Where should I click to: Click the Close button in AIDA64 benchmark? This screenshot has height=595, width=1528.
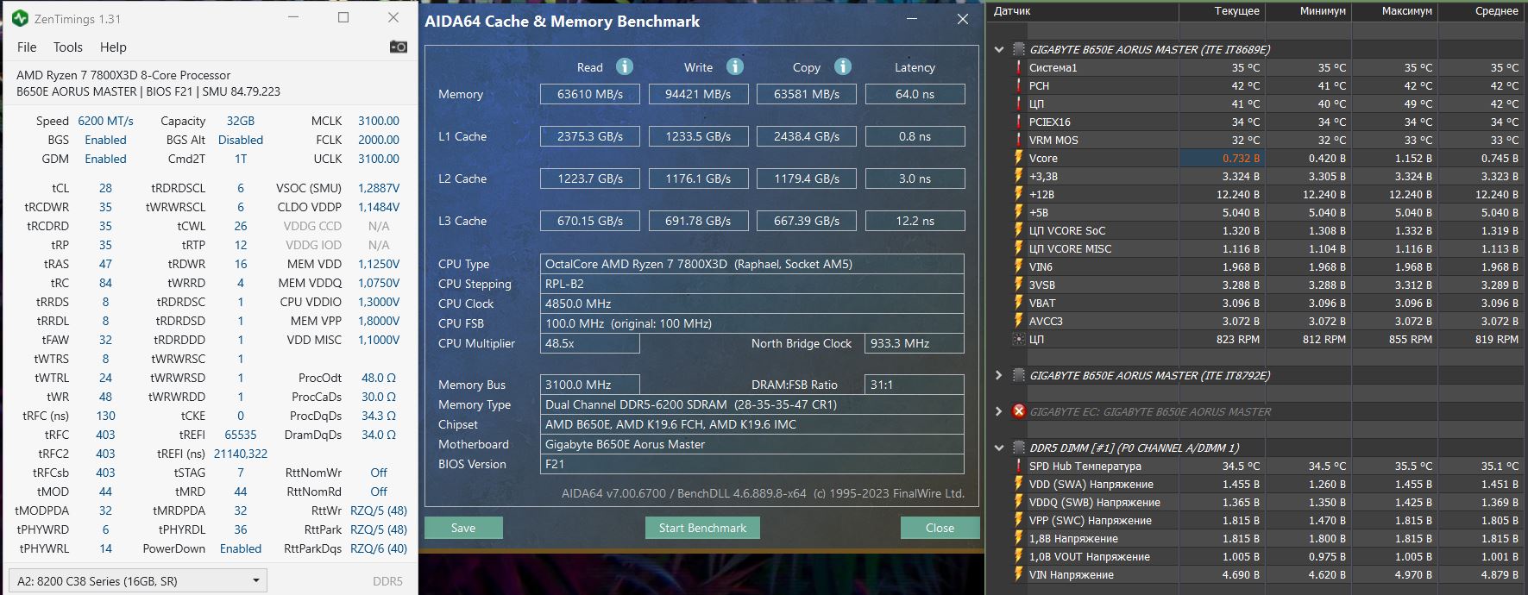940,528
